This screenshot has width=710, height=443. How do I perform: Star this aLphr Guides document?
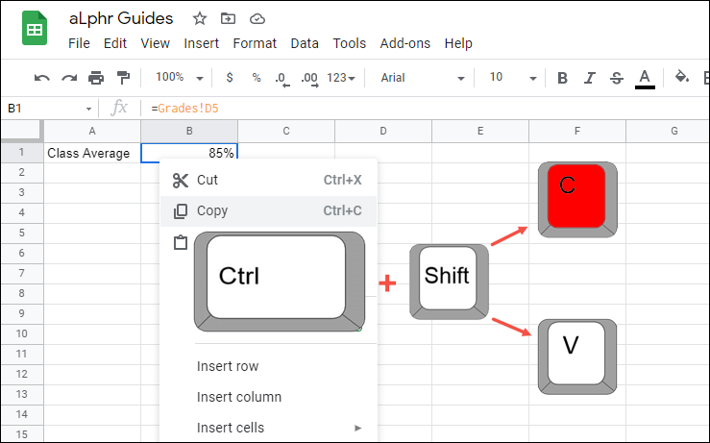pos(200,18)
